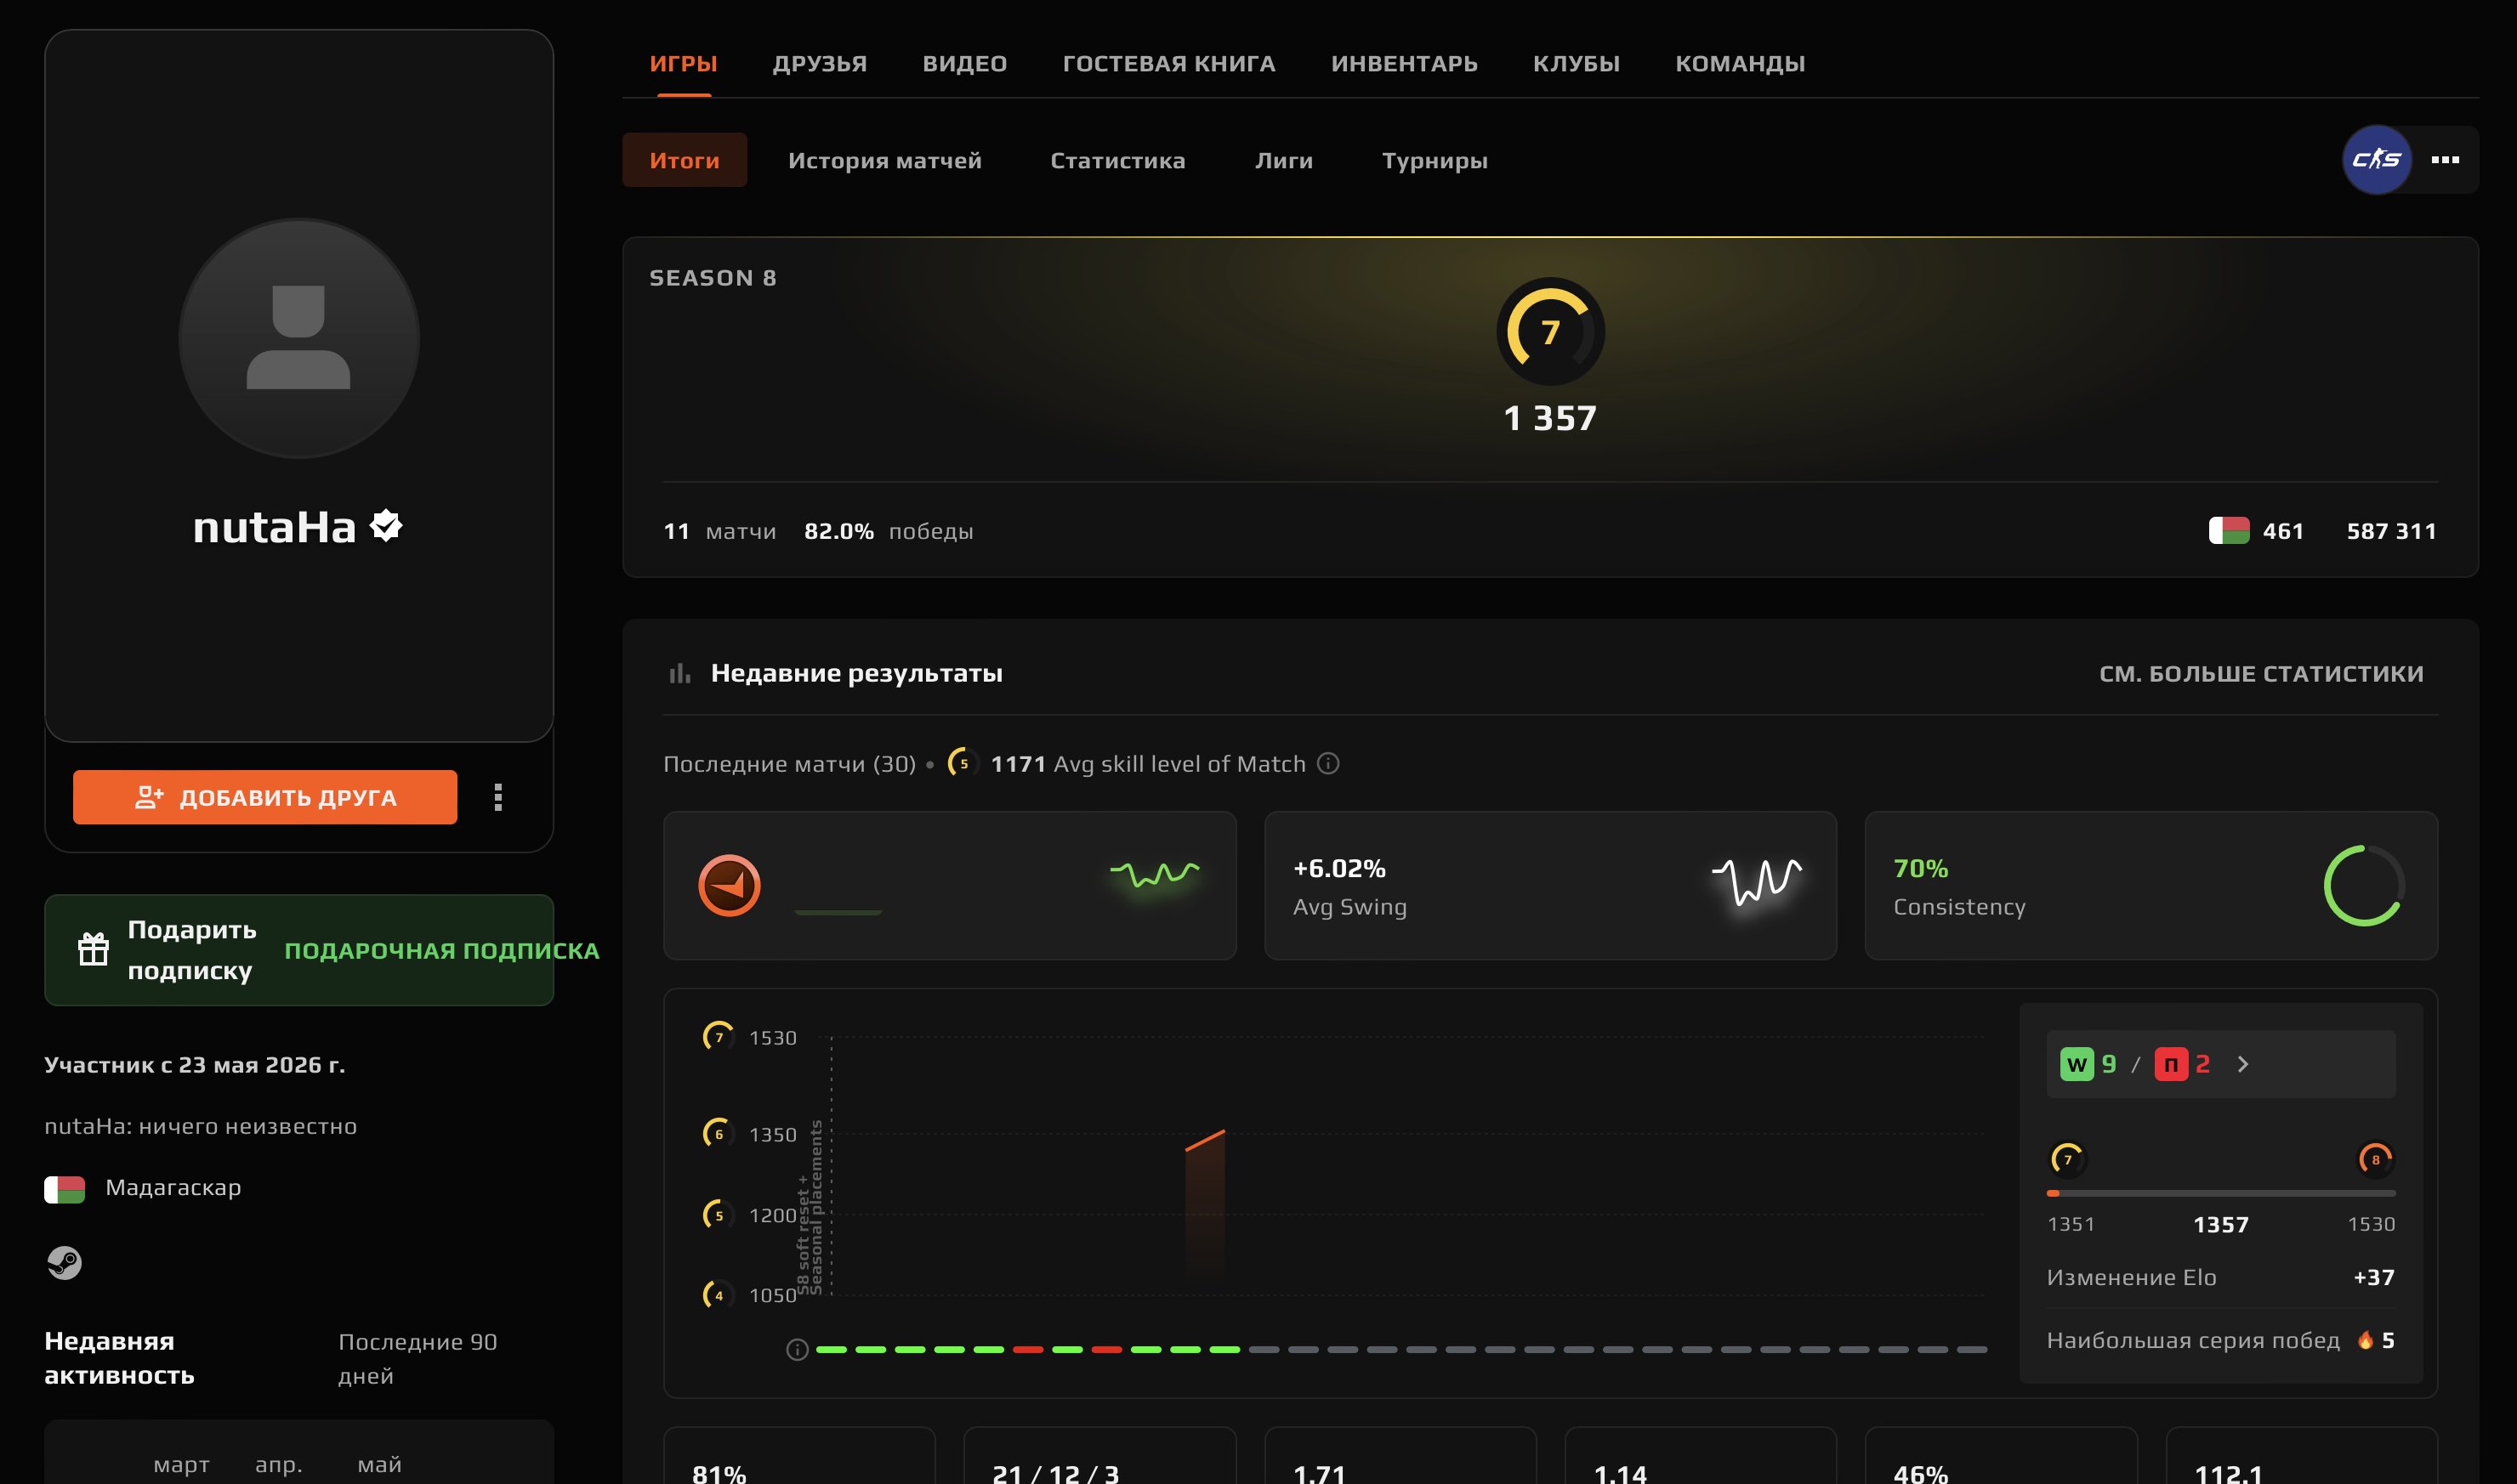The image size is (2517, 1484).
Task: Open СМ. БОЛЬШЕ СТАТИСТИКИ link
Action: 2261,674
